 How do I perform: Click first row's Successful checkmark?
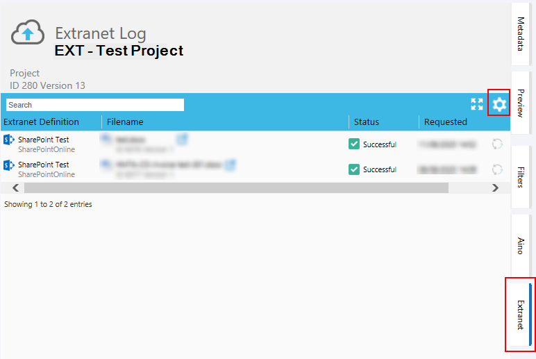(354, 144)
